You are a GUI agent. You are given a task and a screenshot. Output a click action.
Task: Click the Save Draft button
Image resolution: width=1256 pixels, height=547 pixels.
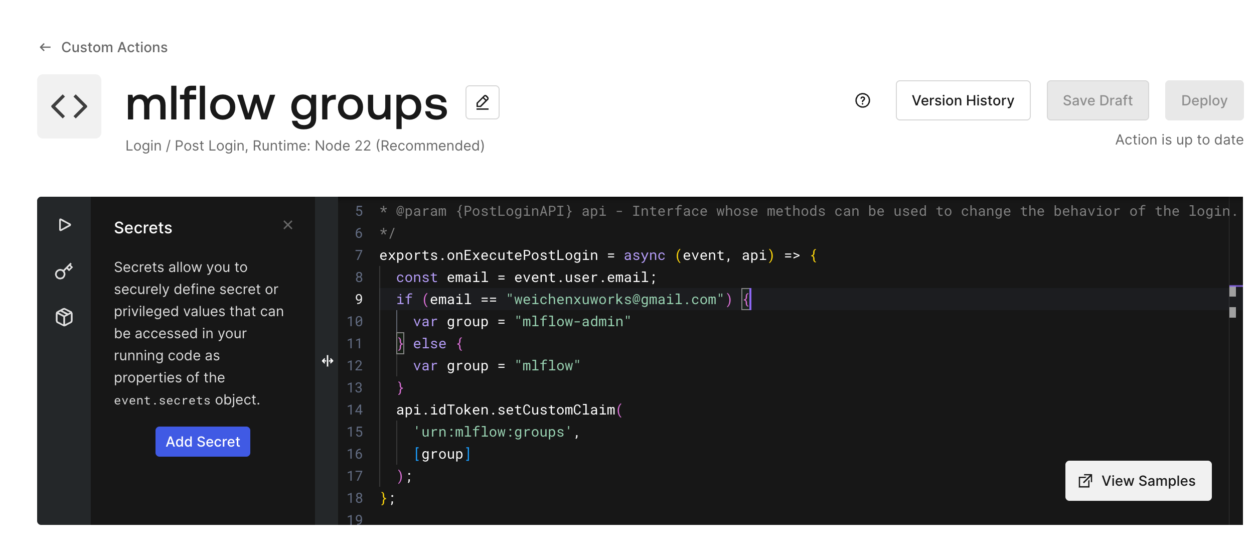click(x=1097, y=101)
